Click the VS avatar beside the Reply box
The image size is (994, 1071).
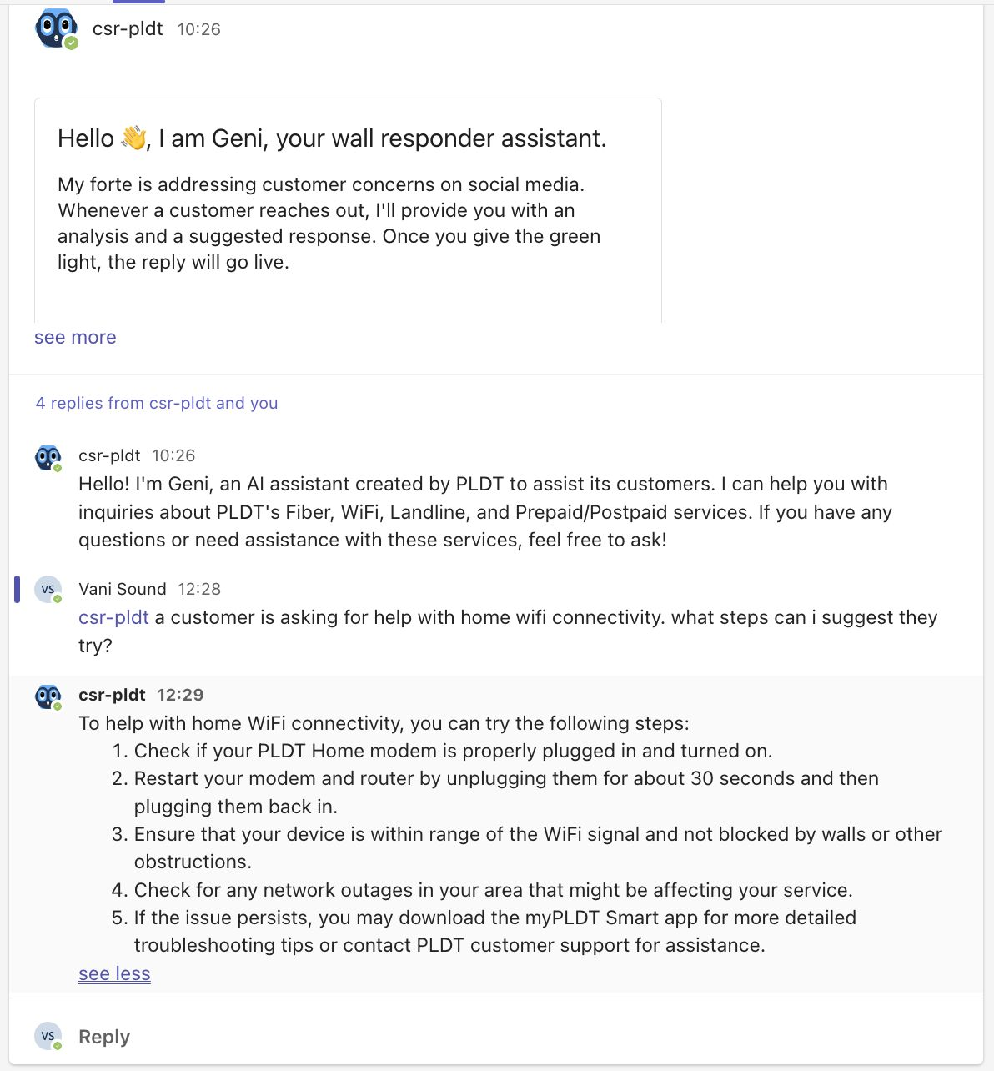(48, 1036)
